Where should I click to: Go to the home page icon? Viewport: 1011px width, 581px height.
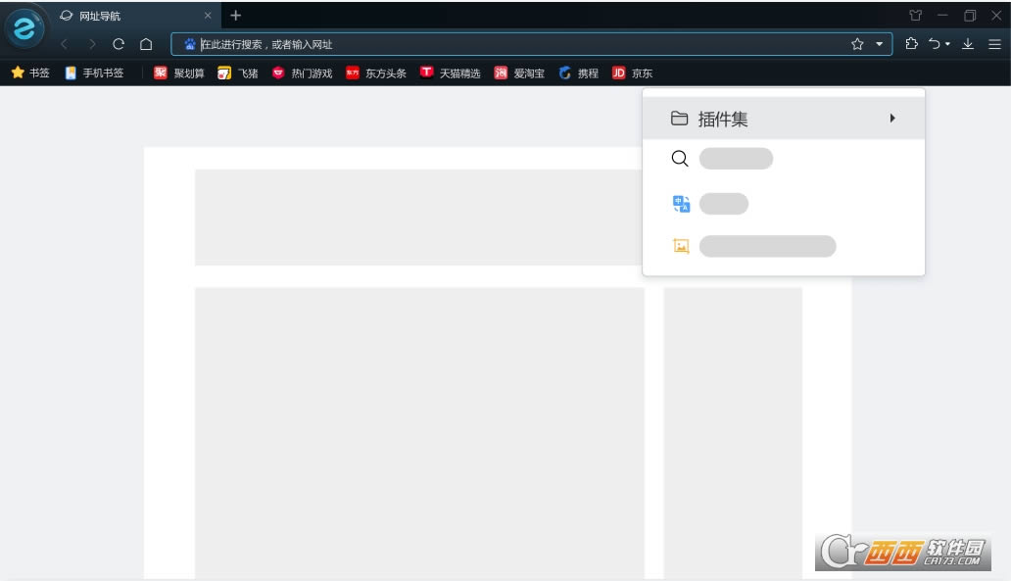click(146, 44)
